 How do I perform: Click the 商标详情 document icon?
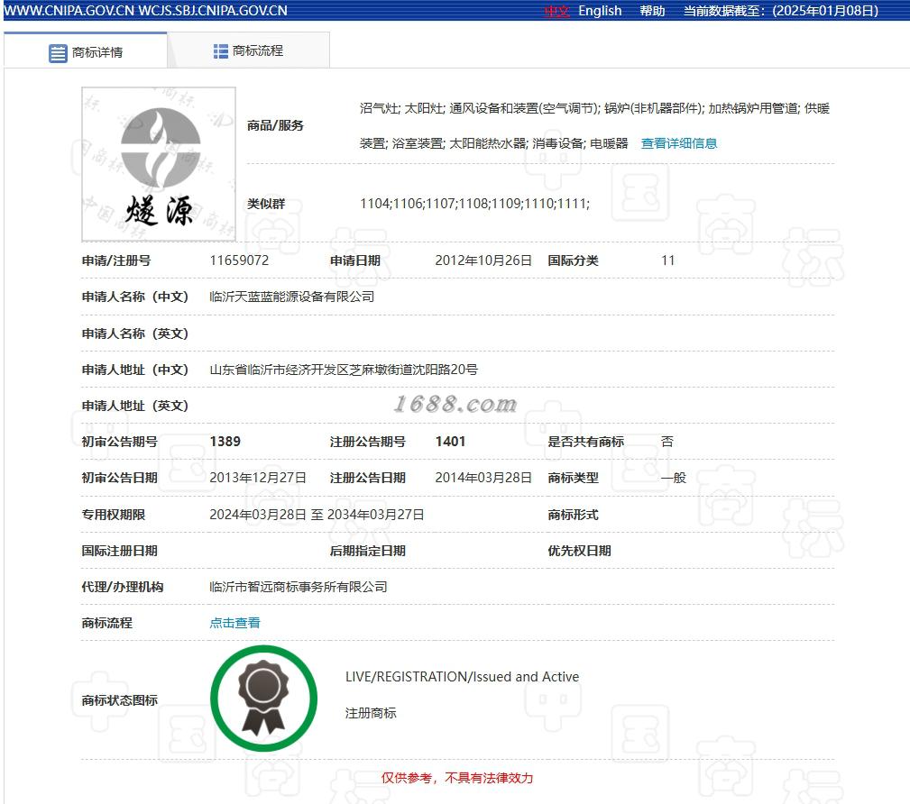click(58, 53)
